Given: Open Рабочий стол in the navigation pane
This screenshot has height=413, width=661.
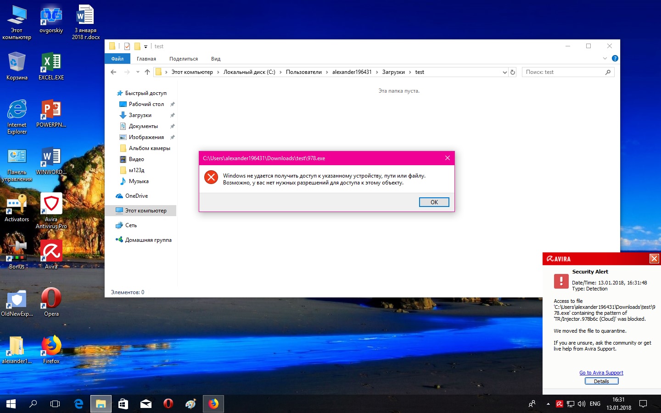Looking at the screenshot, I should click(x=141, y=104).
